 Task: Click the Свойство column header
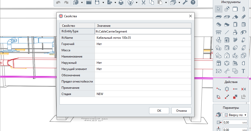tap(77, 26)
